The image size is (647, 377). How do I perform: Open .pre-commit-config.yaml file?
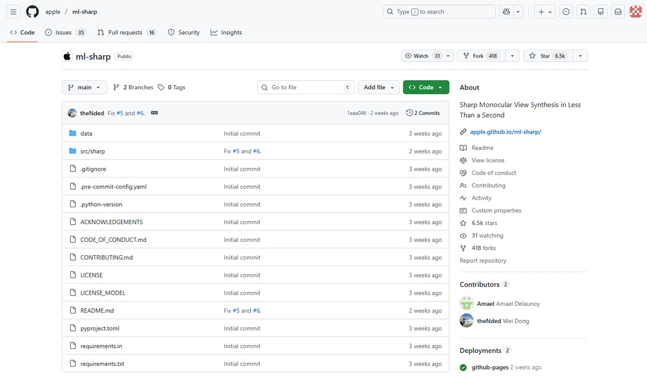[x=113, y=187]
